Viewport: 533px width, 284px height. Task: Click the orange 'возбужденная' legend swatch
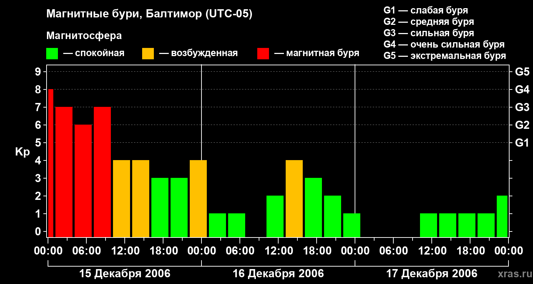[148, 54]
